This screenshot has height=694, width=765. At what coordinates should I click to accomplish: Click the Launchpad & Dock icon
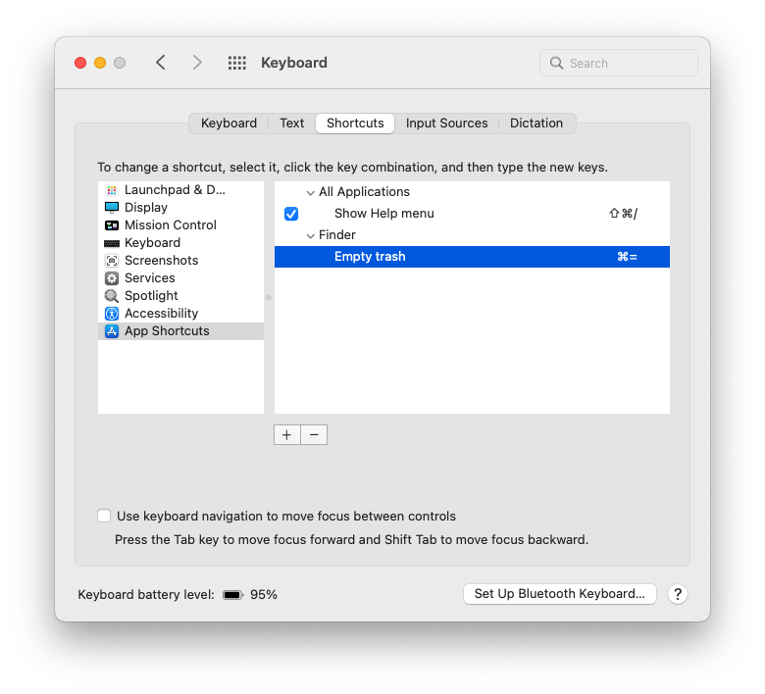(x=112, y=190)
